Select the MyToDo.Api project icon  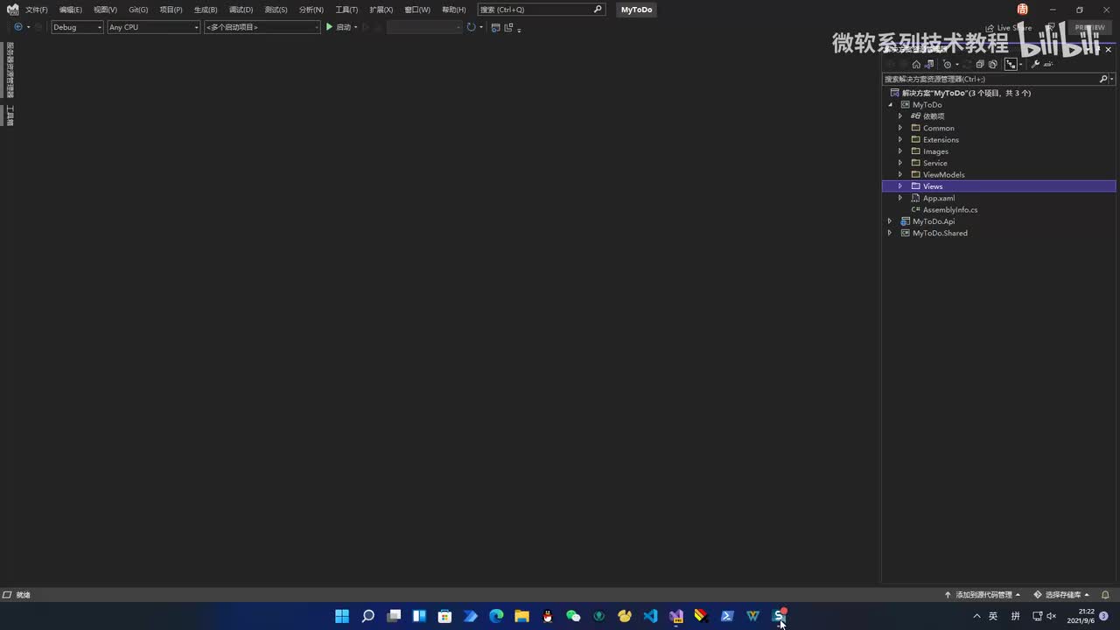[906, 221]
